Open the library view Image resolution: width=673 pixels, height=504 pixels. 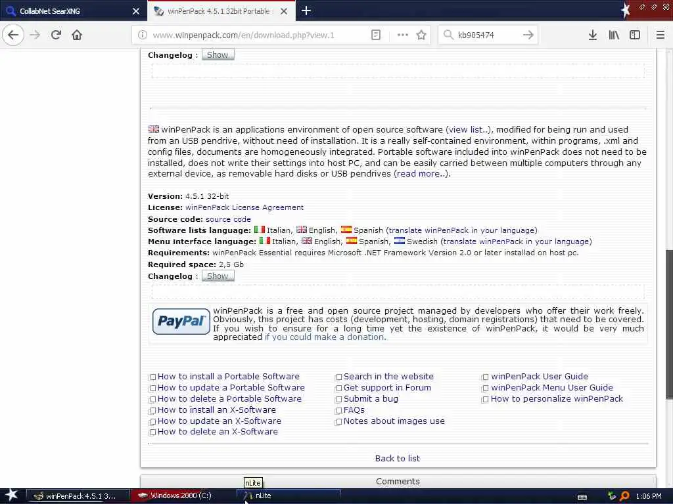[x=614, y=35]
